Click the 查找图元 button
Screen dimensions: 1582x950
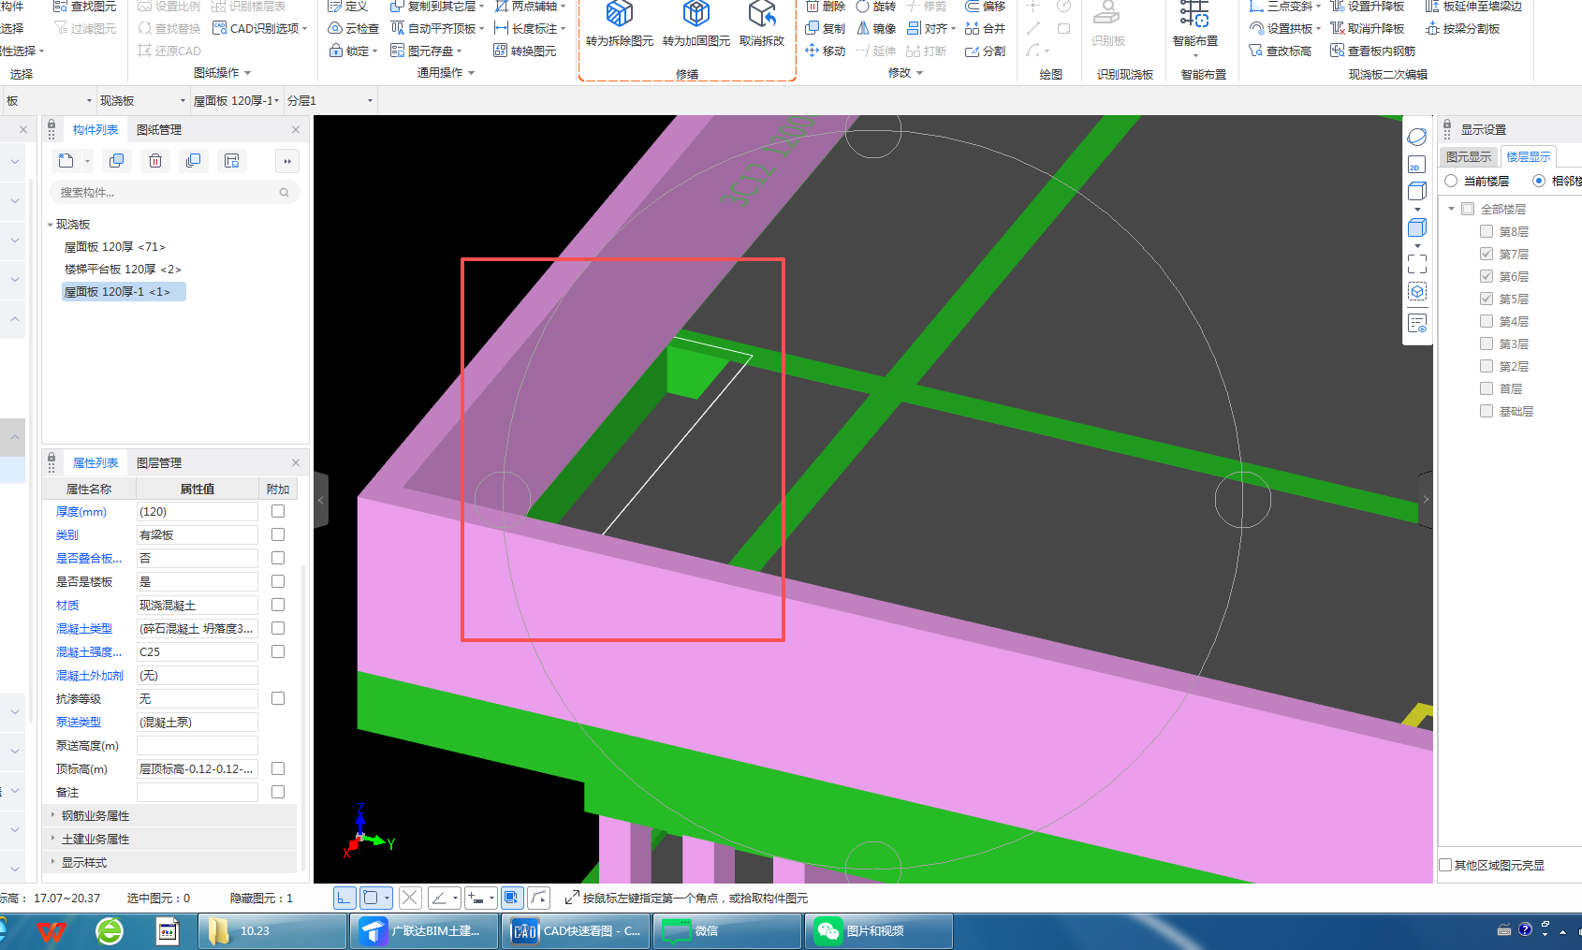tap(85, 7)
